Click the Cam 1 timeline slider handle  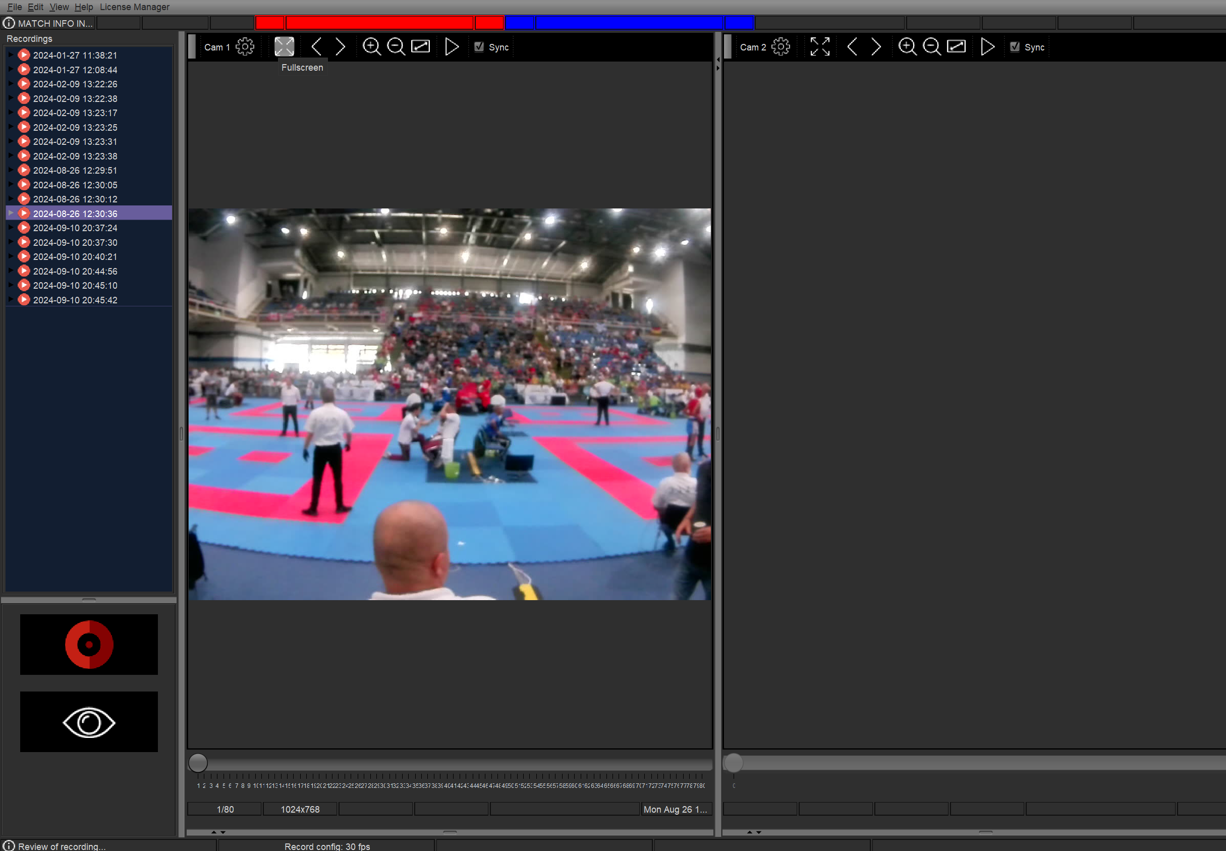coord(198,763)
